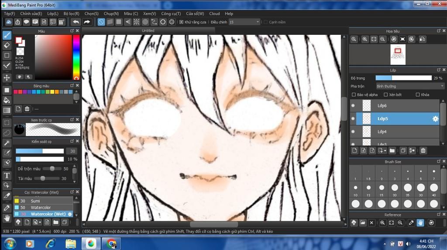Select the Text tool
Screen dimensions: 447x250
[7, 175]
